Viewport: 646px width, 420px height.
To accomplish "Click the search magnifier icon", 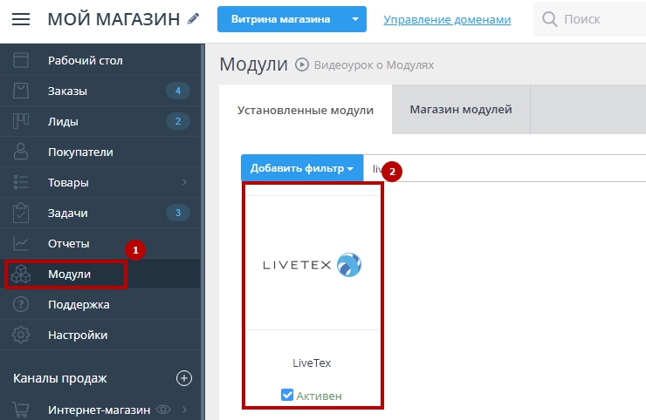I will (550, 19).
